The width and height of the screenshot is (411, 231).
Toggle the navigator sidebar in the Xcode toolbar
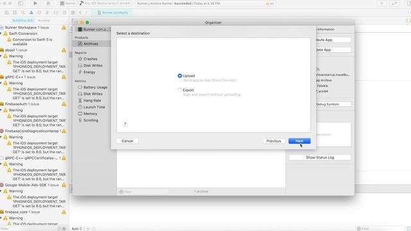21,3
